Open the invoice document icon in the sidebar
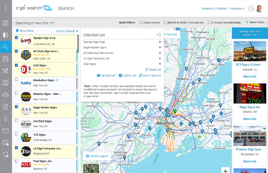This screenshot has width=268, height=173. pos(6,107)
